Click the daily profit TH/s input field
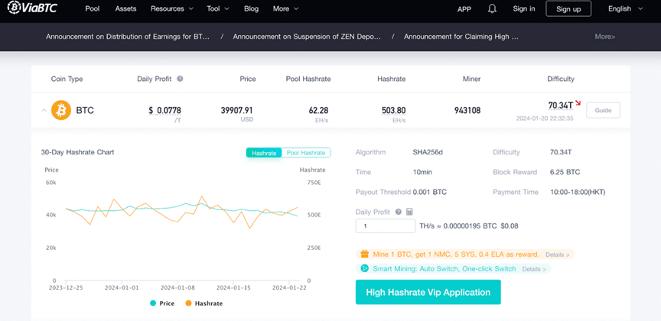This screenshot has width=661, height=321. (385, 226)
